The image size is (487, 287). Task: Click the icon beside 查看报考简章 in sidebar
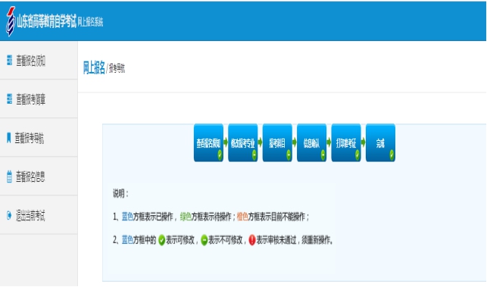(10, 99)
